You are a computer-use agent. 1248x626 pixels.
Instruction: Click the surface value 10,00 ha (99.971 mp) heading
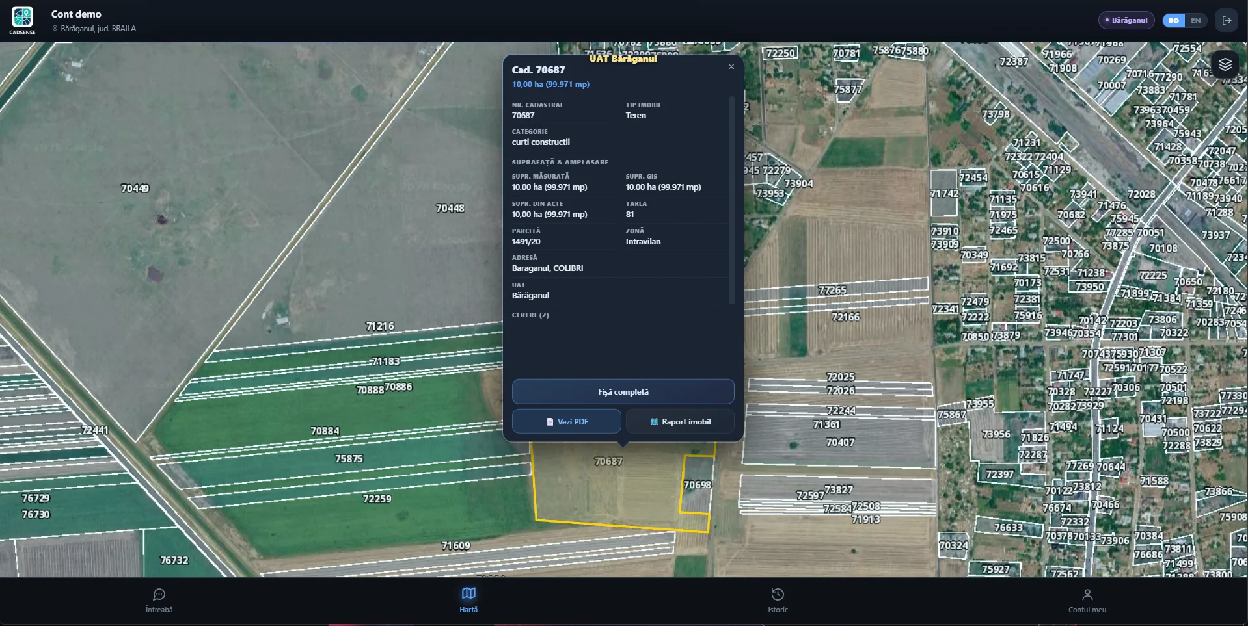(550, 85)
